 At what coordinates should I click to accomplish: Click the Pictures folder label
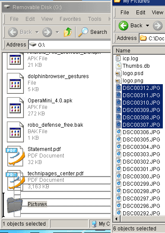tap(37, 204)
